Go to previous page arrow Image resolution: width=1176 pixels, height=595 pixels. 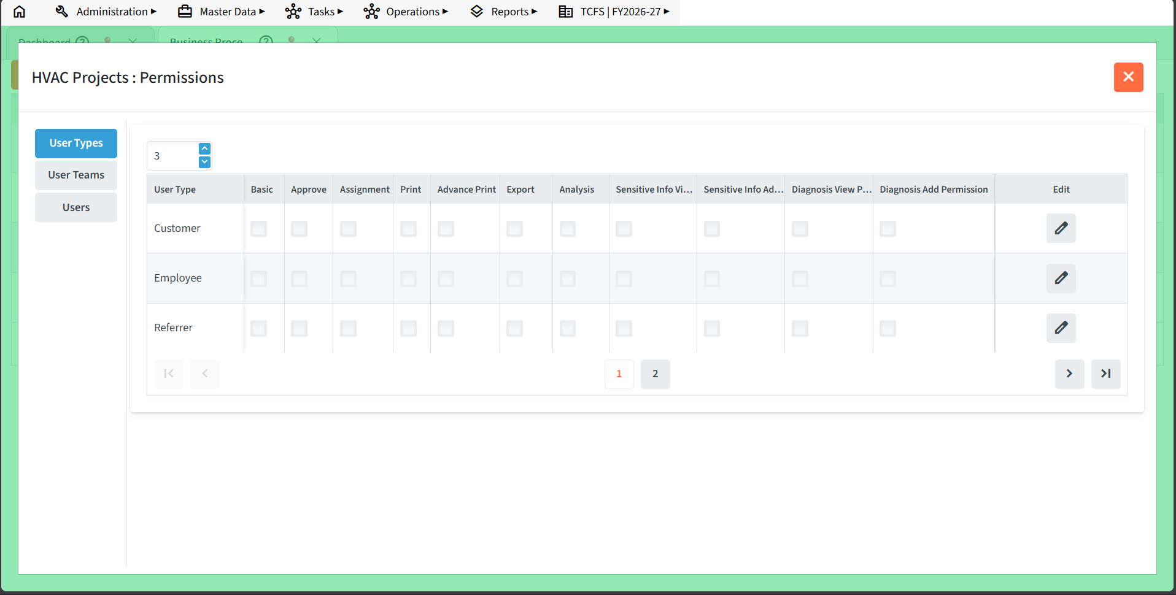[205, 374]
